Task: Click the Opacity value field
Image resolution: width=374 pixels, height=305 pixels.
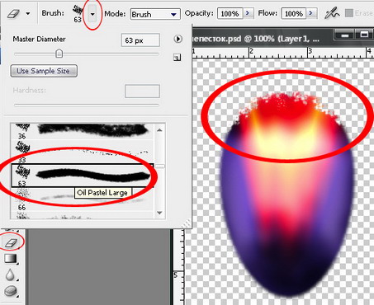Action: [230, 13]
